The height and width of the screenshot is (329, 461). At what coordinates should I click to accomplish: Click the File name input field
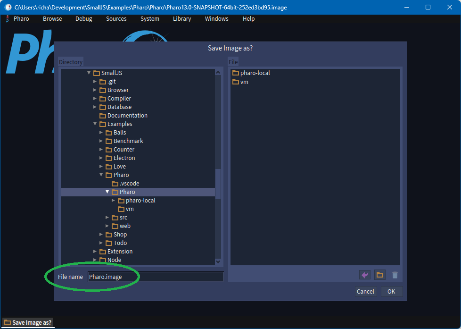(x=156, y=277)
